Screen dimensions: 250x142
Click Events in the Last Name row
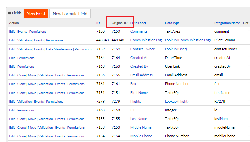tap(60, 119)
